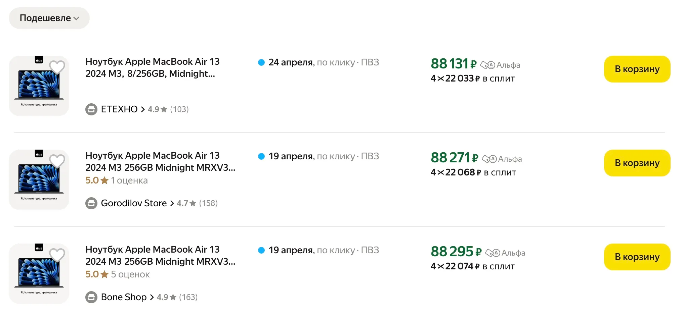The width and height of the screenshot is (682, 316).
Task: Click the ETEXHO store icon
Action: [91, 109]
